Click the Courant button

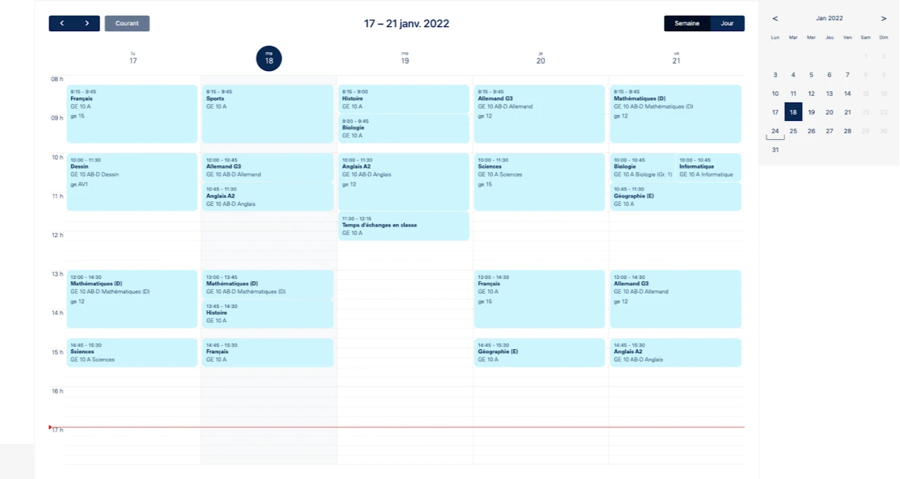tap(127, 24)
